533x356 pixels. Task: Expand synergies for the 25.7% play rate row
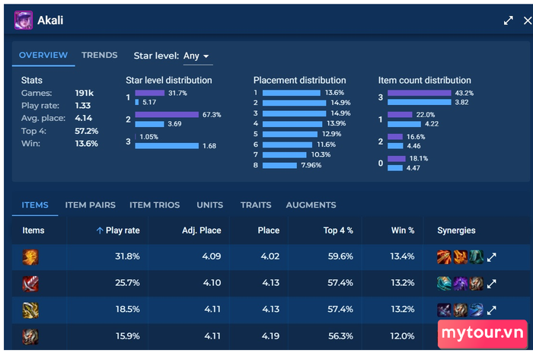492,284
